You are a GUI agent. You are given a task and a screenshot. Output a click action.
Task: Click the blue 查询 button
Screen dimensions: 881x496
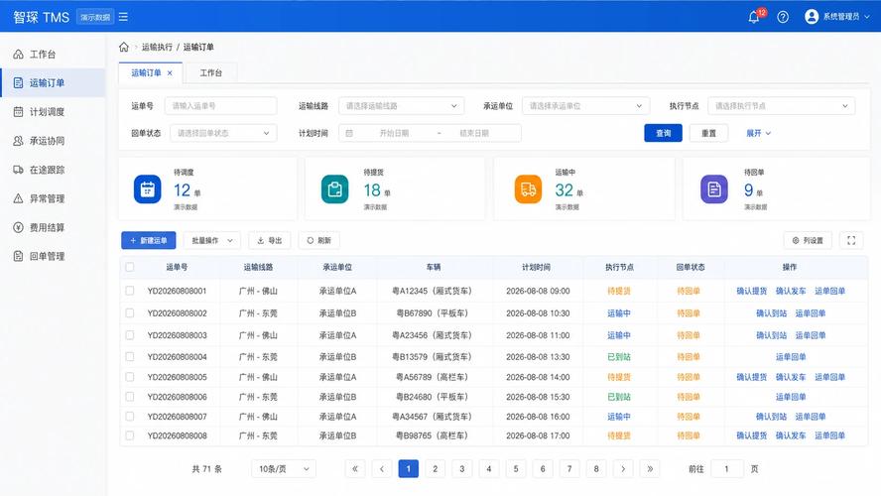click(663, 133)
